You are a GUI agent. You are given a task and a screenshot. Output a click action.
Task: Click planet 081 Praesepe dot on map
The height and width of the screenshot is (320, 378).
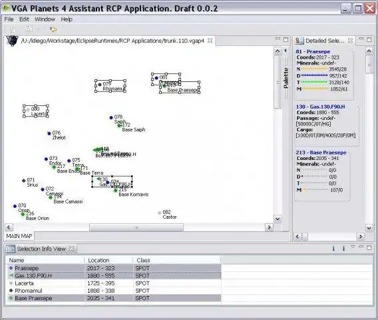point(156,78)
